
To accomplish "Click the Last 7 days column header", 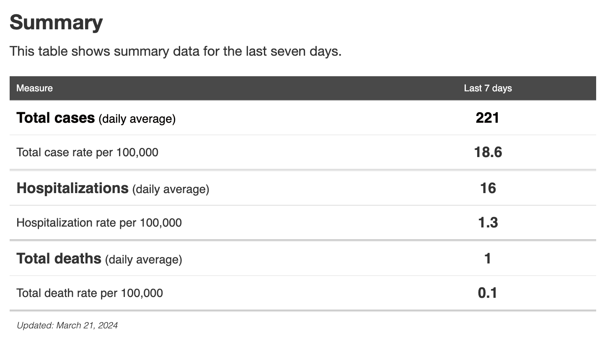I will coord(488,88).
